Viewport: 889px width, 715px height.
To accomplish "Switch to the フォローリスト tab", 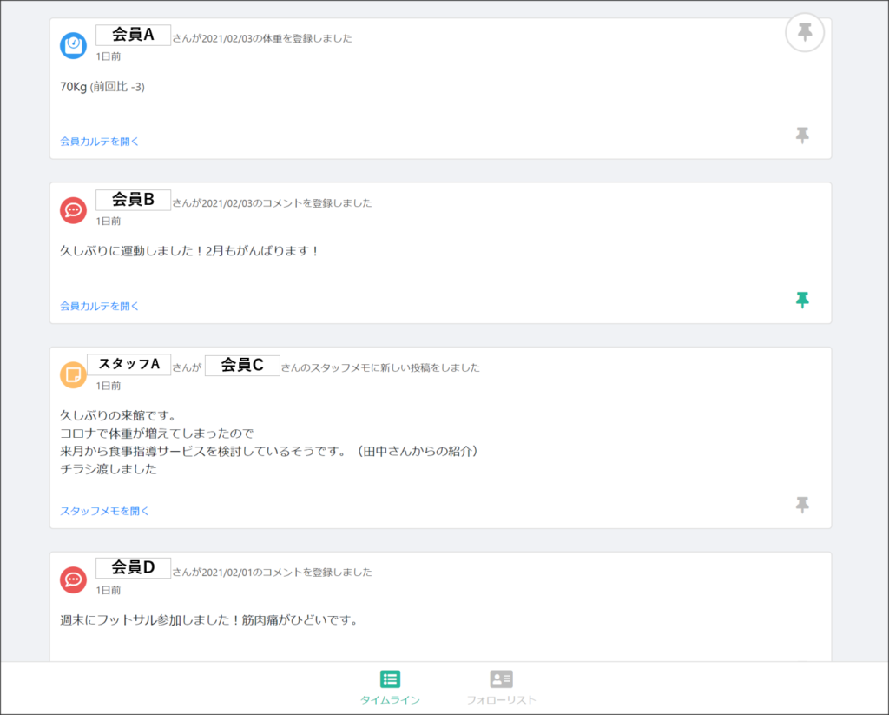I will [x=501, y=699].
